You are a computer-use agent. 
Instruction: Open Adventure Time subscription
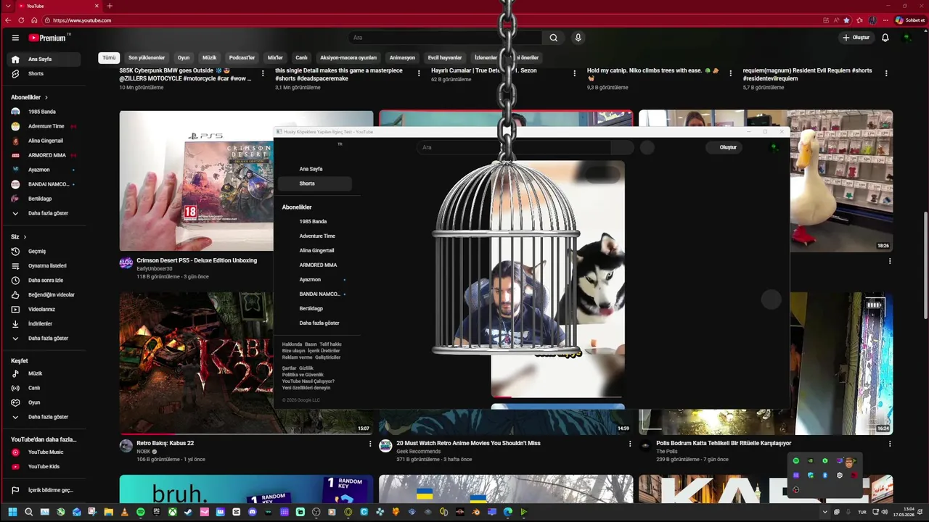coord(44,126)
